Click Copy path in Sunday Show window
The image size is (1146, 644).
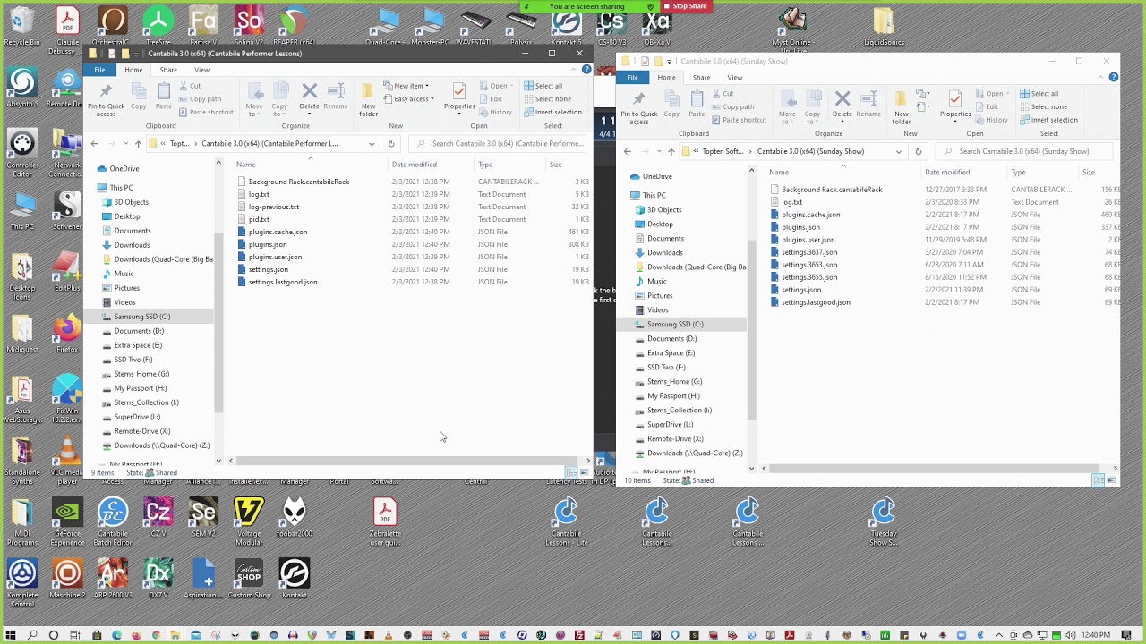click(732, 106)
